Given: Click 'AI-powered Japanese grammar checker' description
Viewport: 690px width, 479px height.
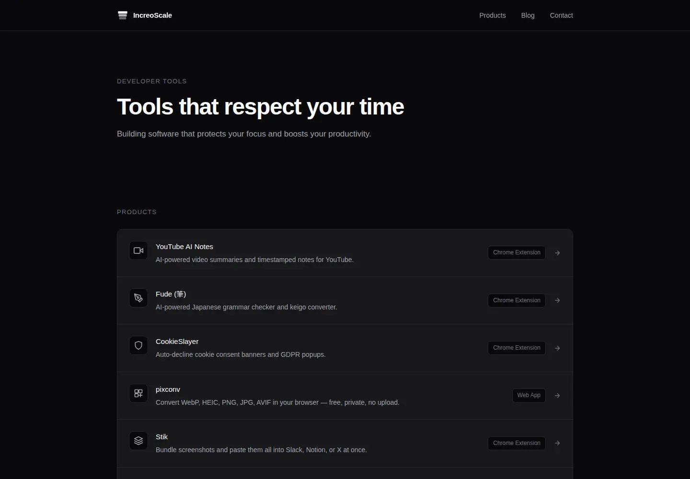Looking at the screenshot, I should [x=246, y=307].
